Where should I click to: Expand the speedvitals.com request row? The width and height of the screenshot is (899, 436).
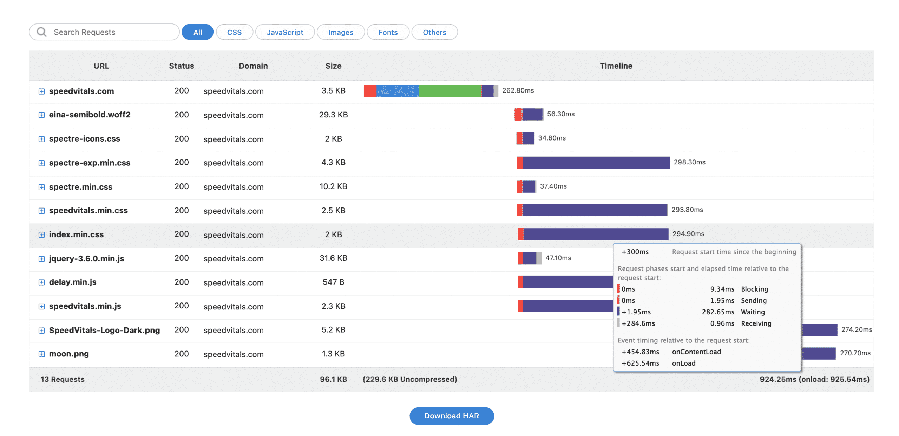[41, 91]
